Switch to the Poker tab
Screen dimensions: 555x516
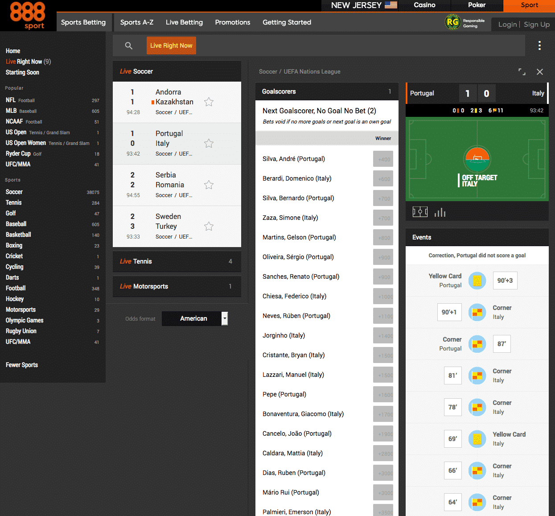(x=477, y=5)
